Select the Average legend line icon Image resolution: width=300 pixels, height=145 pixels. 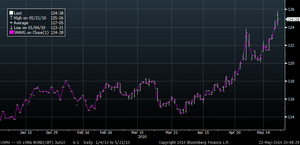point(11,23)
